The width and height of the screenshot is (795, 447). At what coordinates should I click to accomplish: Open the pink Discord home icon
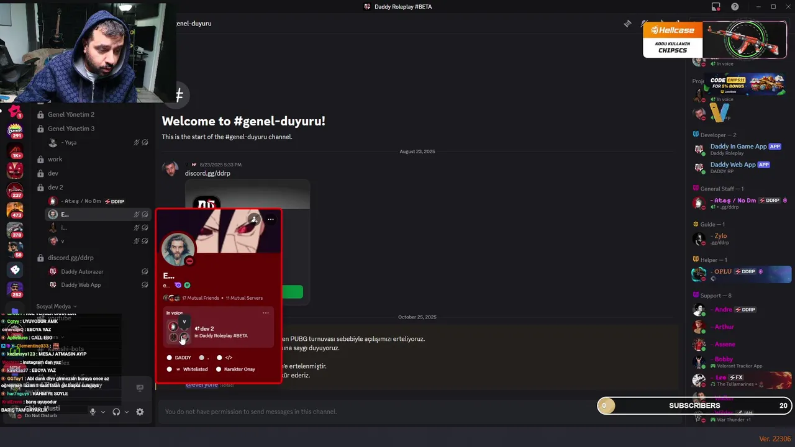coord(15,111)
